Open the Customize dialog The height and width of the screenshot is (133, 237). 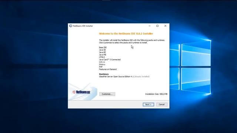pos(107,94)
